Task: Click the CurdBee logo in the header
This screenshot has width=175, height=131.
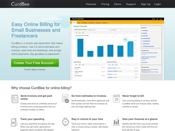Action: click(21, 4)
